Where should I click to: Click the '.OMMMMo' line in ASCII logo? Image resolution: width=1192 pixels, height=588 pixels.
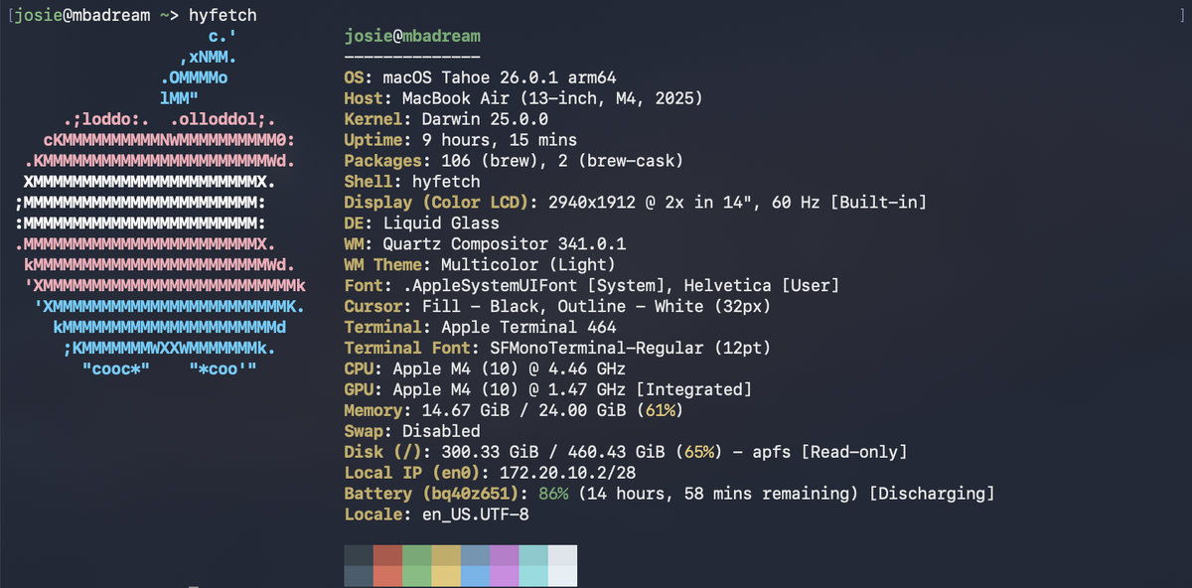194,77
